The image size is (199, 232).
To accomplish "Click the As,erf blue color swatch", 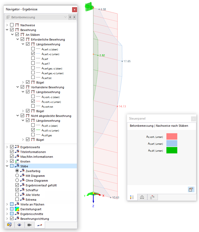I will click(172, 143).
